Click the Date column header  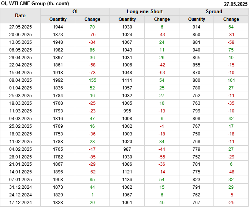(x=20, y=15)
